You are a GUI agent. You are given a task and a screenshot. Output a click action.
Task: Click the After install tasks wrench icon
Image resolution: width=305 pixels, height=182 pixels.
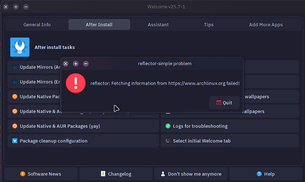pyautogui.click(x=20, y=47)
